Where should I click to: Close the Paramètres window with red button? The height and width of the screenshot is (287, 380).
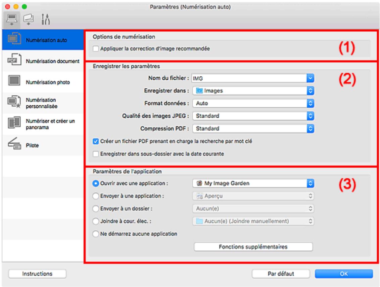tap(7, 7)
